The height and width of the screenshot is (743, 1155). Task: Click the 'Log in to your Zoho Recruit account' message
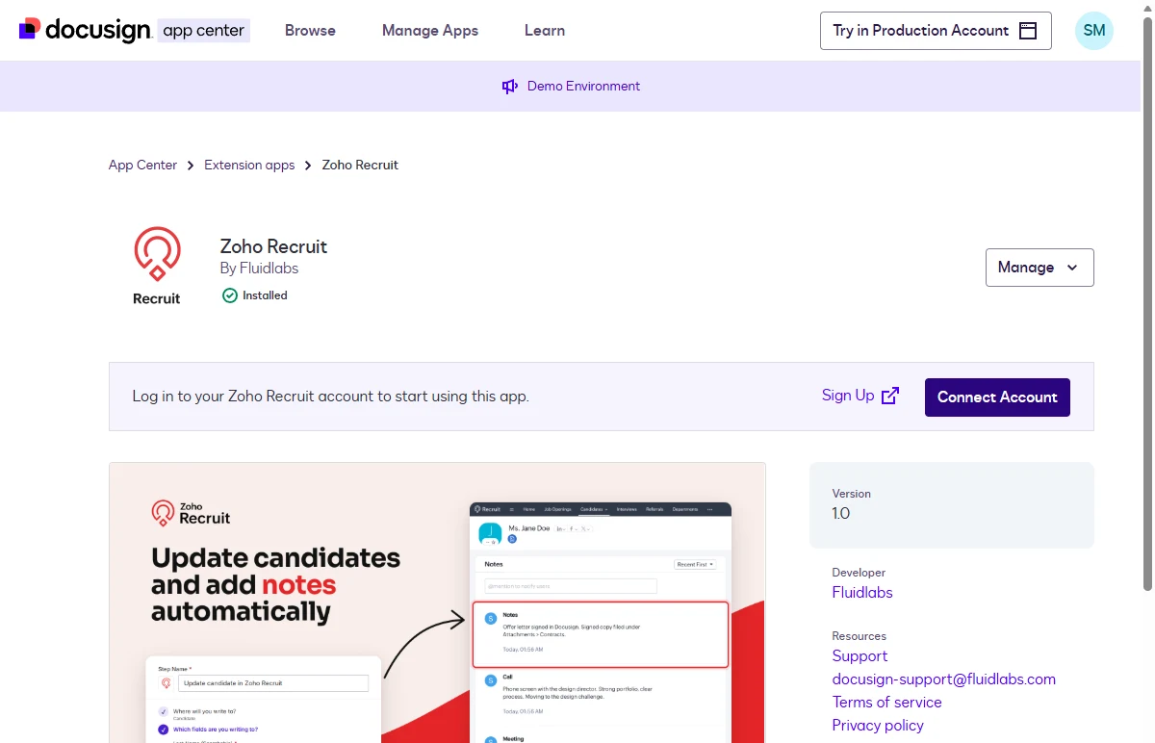330,397
